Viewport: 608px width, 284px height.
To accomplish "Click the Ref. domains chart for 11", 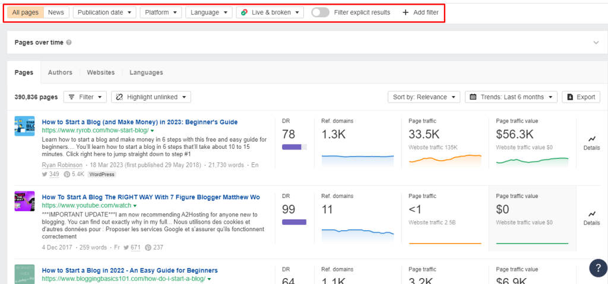I will click(357, 236).
